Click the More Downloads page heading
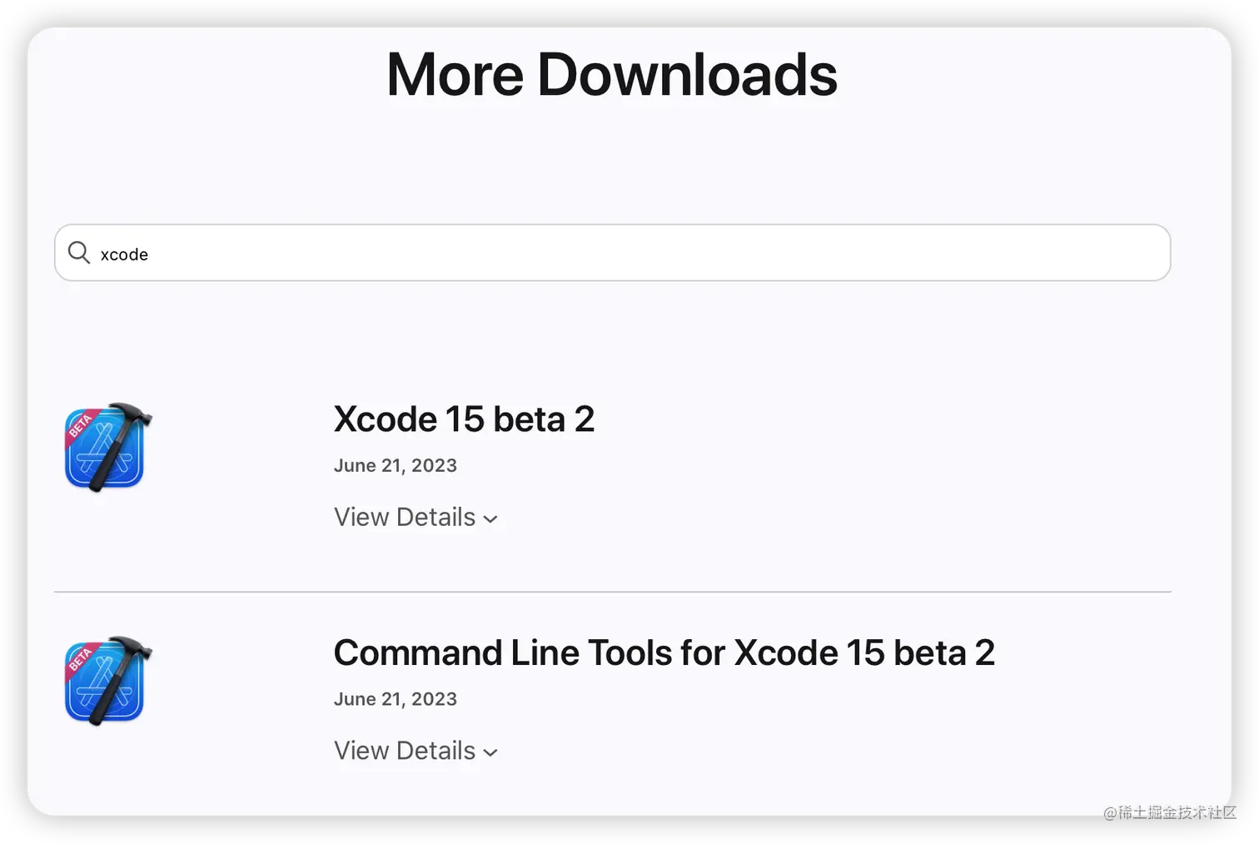 pyautogui.click(x=611, y=75)
